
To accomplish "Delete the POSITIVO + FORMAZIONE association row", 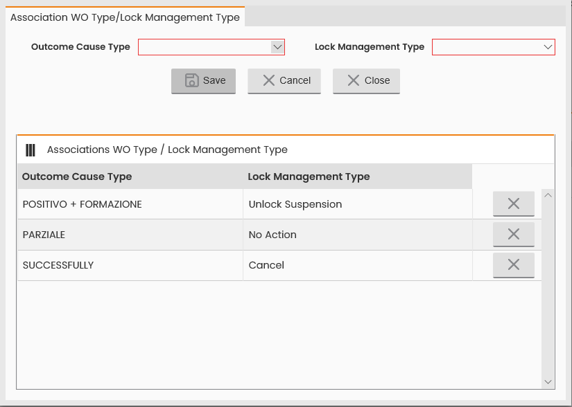I will pos(514,203).
